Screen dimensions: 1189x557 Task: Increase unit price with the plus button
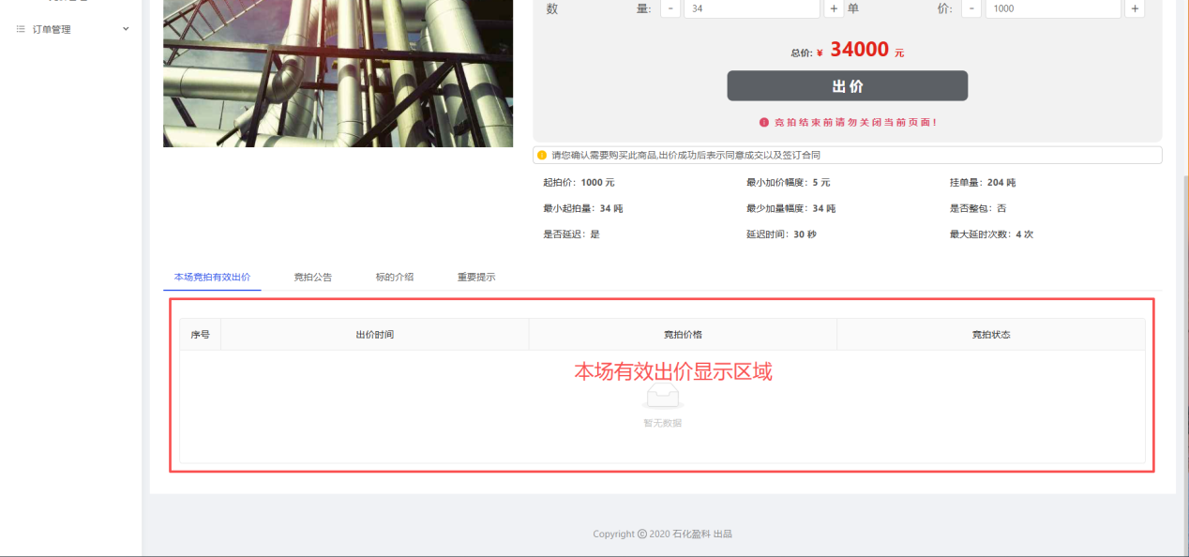[x=1135, y=8]
